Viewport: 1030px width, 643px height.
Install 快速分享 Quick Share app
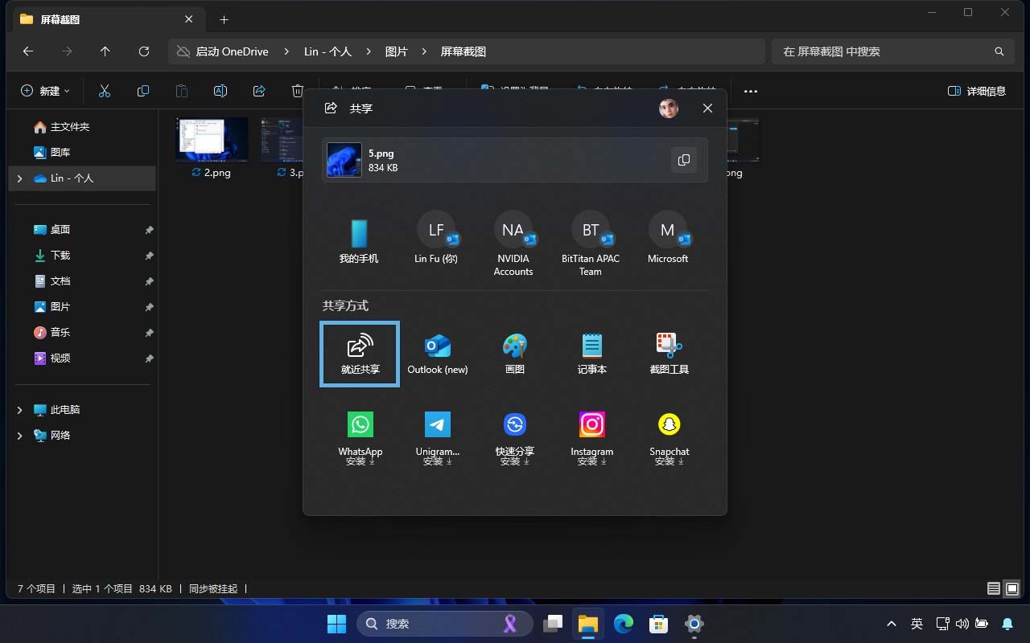pyautogui.click(x=514, y=438)
